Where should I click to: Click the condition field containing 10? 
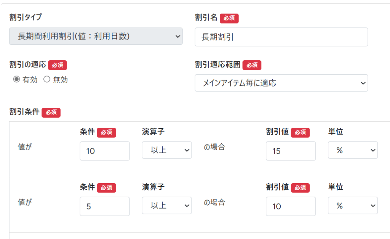click(x=105, y=151)
